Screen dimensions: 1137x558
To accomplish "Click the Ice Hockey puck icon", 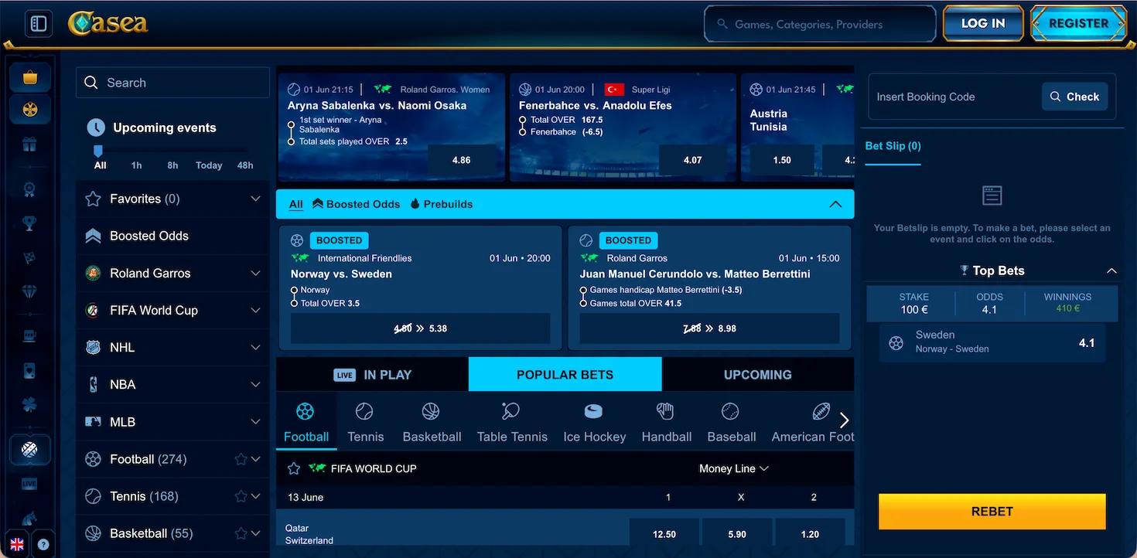I will 593,410.
